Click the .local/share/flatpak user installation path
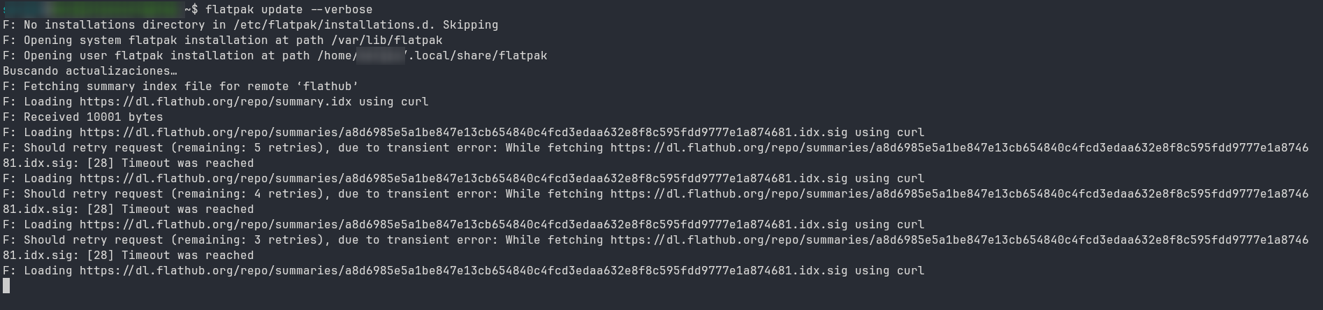1323x310 pixels. (478, 56)
